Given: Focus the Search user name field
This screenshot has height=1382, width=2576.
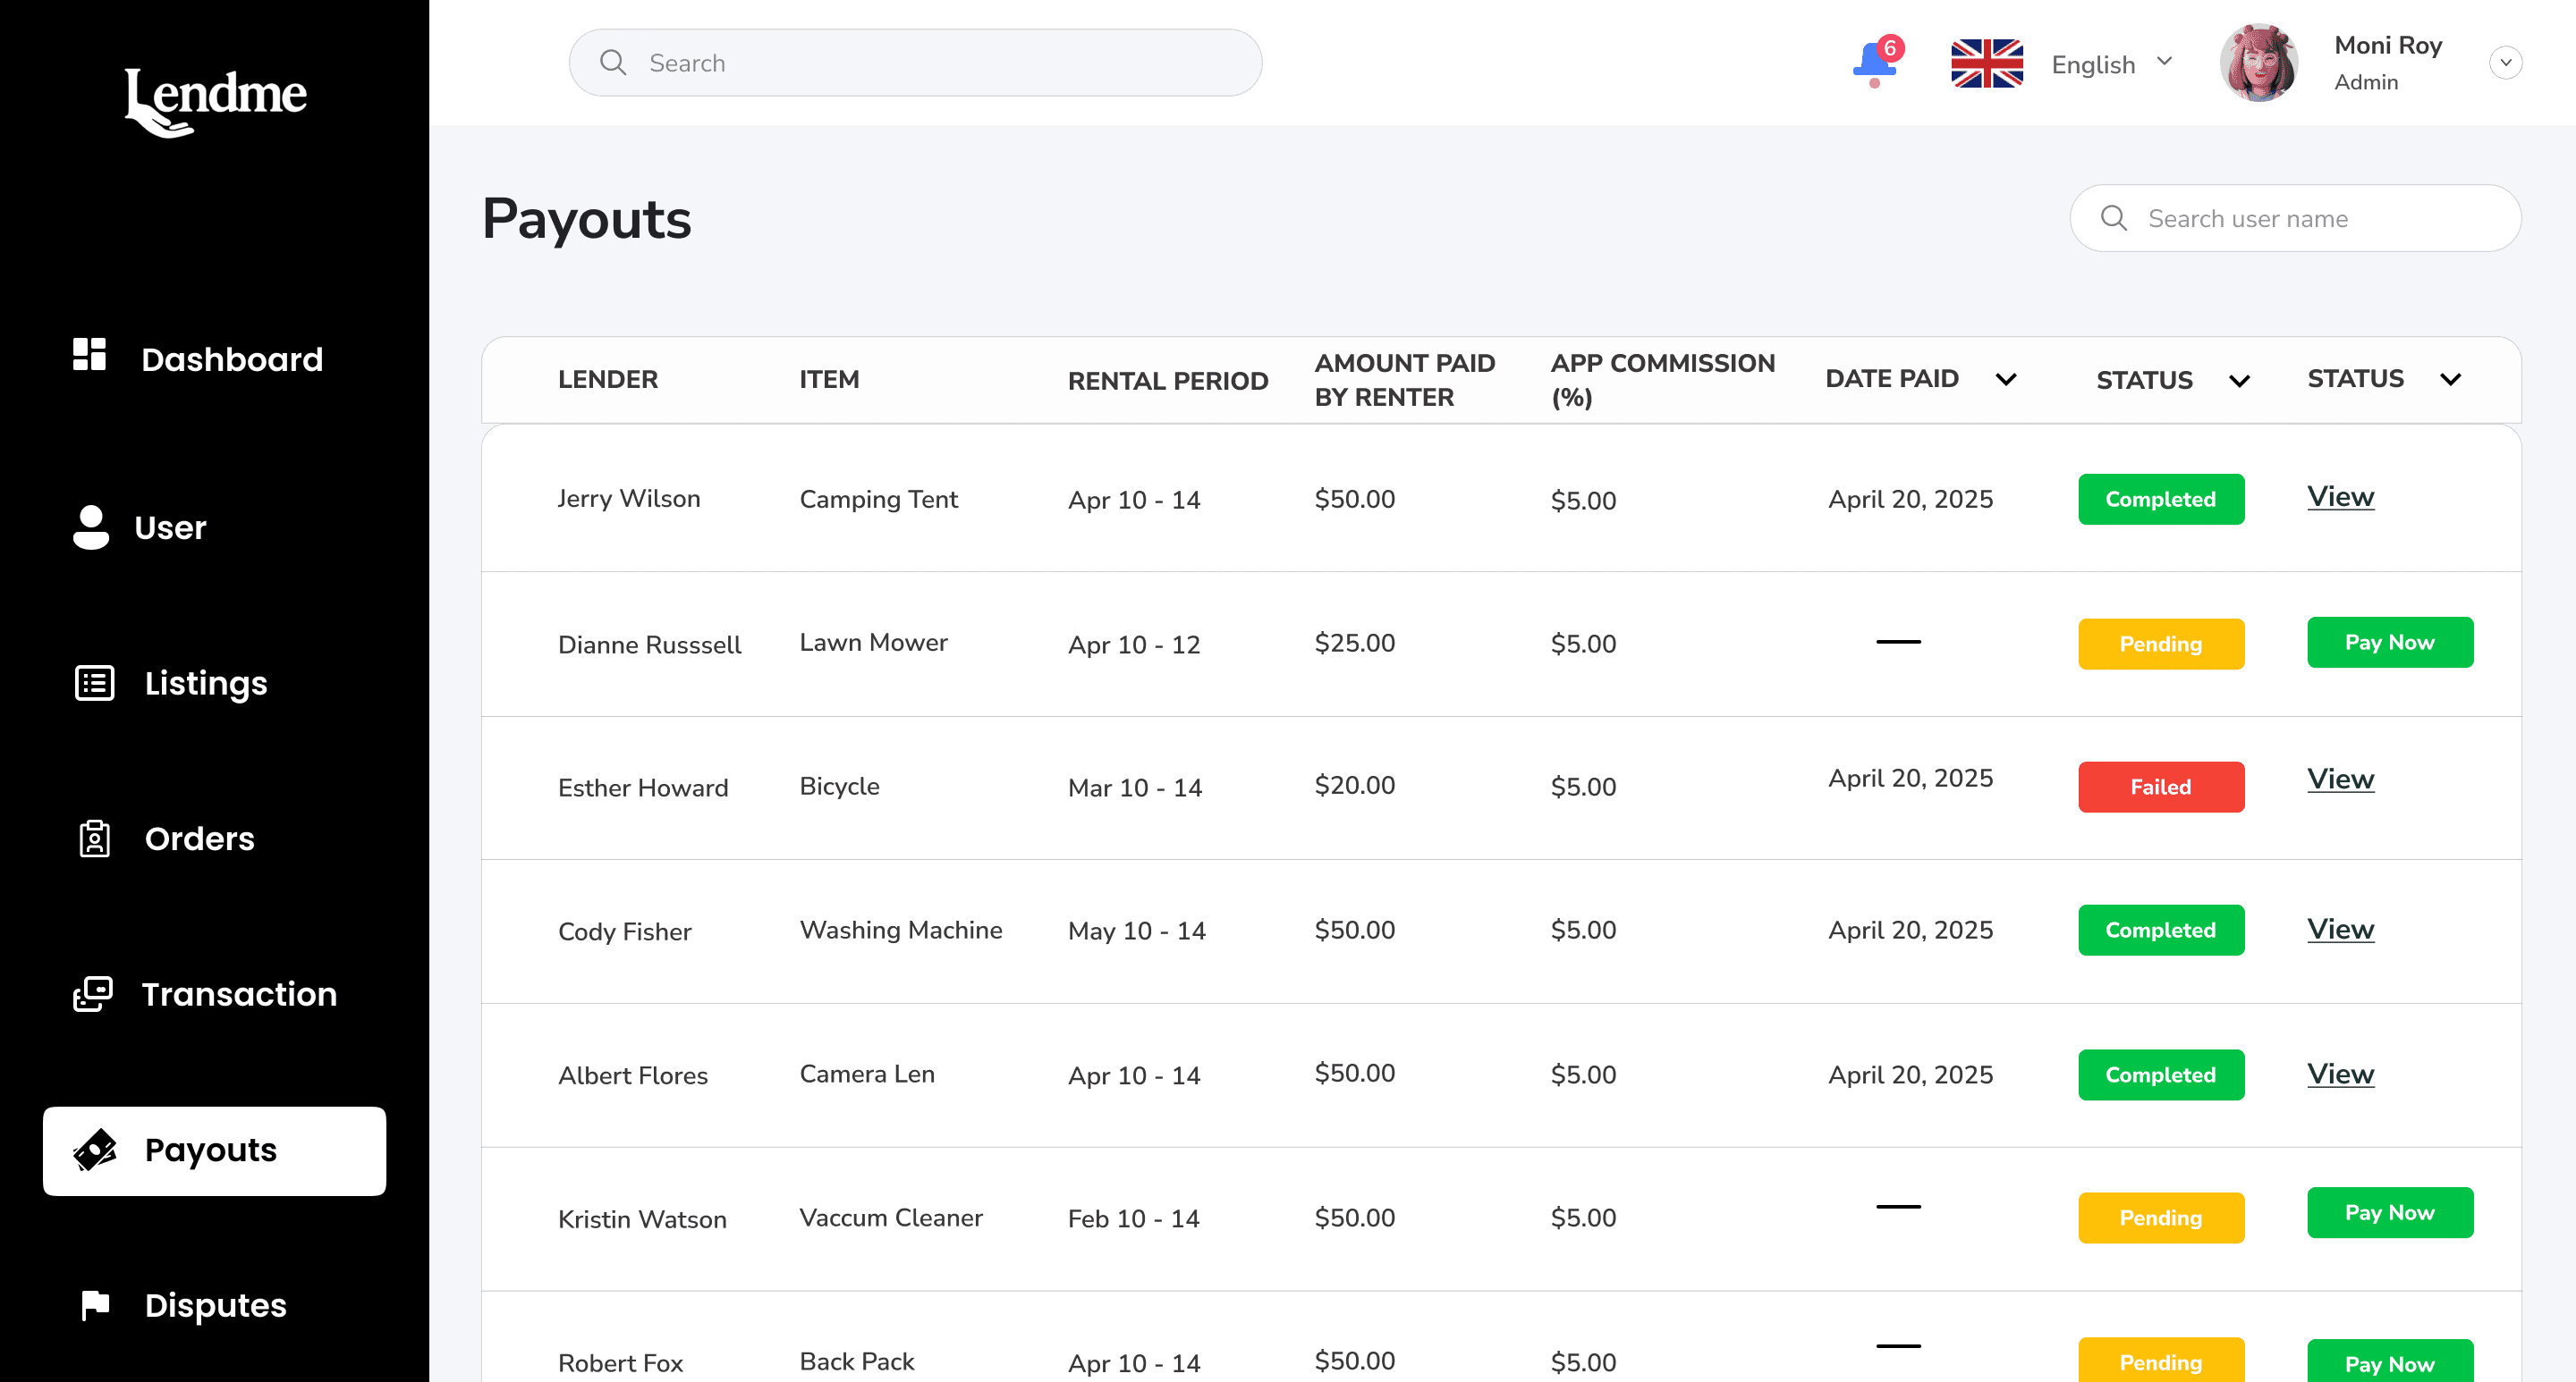Looking at the screenshot, I should click(2295, 219).
